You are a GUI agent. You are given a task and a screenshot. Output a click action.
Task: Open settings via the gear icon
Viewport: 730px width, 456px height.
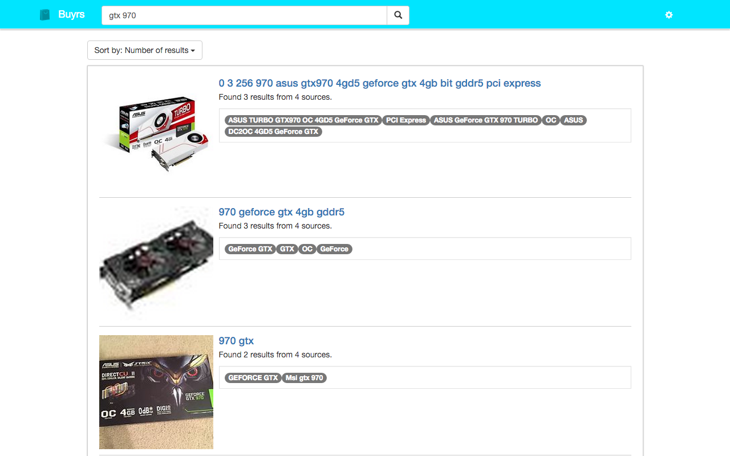tap(669, 15)
